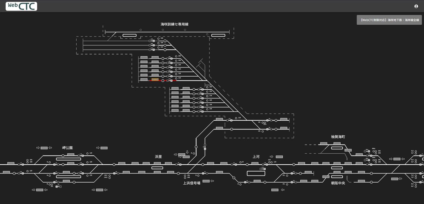Click the orange train box on red track
The image size is (424, 204).
tap(155, 79)
